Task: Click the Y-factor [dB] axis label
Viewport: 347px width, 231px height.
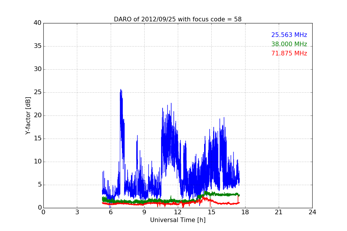Action: click(x=28, y=115)
